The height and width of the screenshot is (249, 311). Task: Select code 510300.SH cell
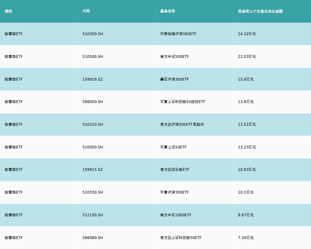coord(93,34)
